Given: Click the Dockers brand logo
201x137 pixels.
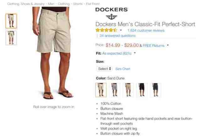Looking at the screenshot, I should 111,13.
